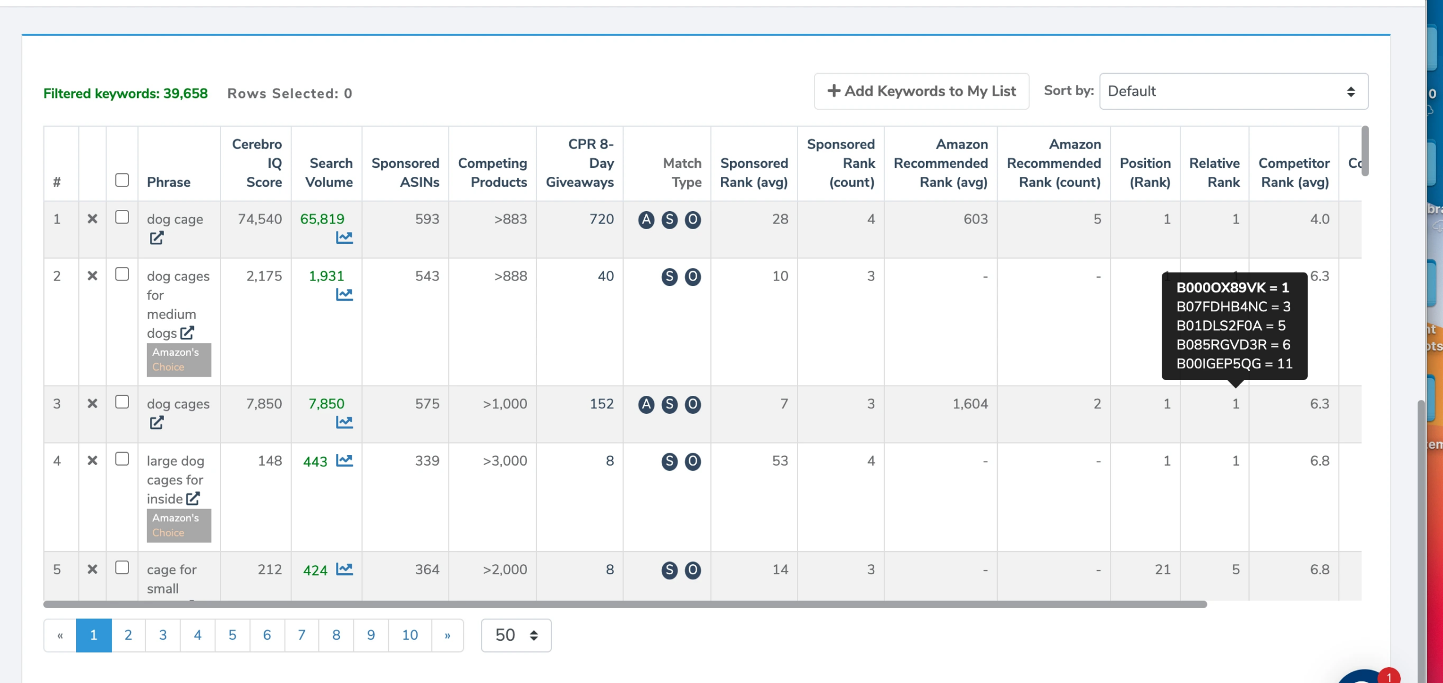This screenshot has width=1443, height=683.
Task: Open trend chart for 1,931 search volume
Action: point(344,294)
